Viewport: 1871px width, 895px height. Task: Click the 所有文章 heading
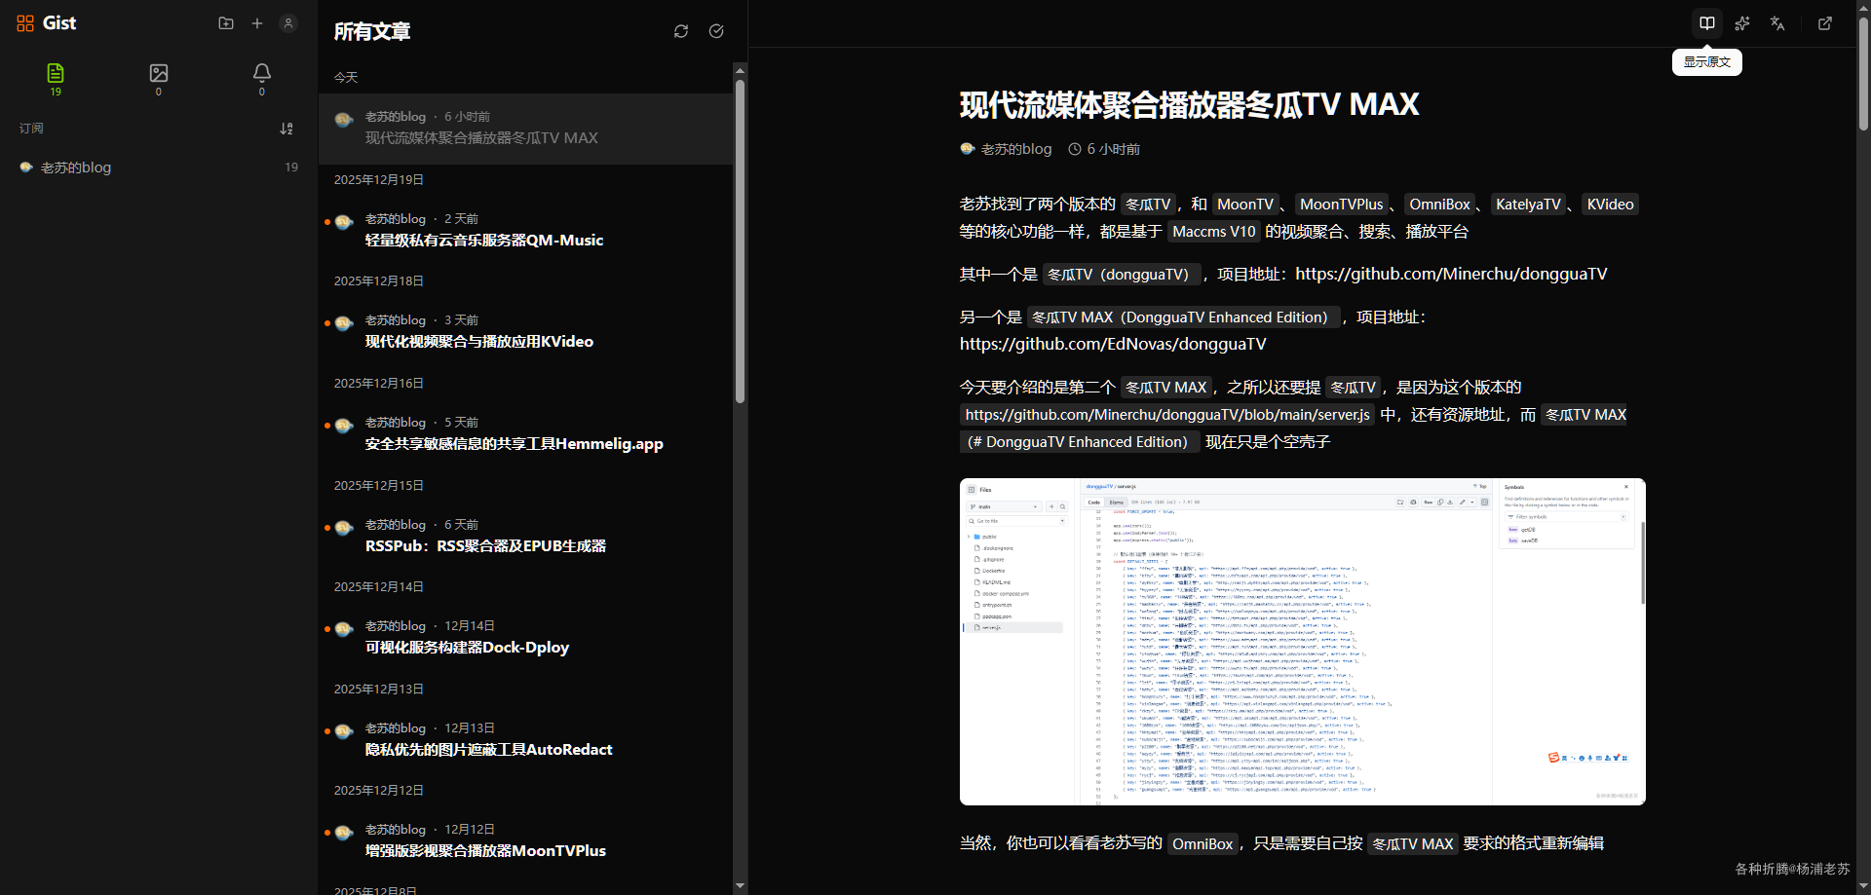(x=372, y=31)
